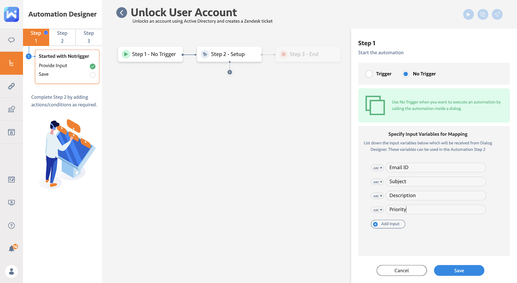Image resolution: width=517 pixels, height=283 pixels.
Task: Click the Description input field
Action: click(x=436, y=195)
